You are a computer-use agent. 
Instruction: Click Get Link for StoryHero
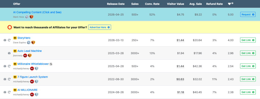pos(248,40)
